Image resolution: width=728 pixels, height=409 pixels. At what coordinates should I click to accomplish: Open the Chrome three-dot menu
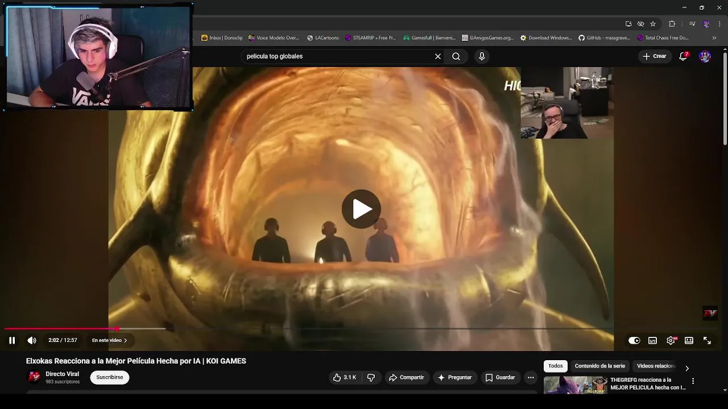coord(719,24)
